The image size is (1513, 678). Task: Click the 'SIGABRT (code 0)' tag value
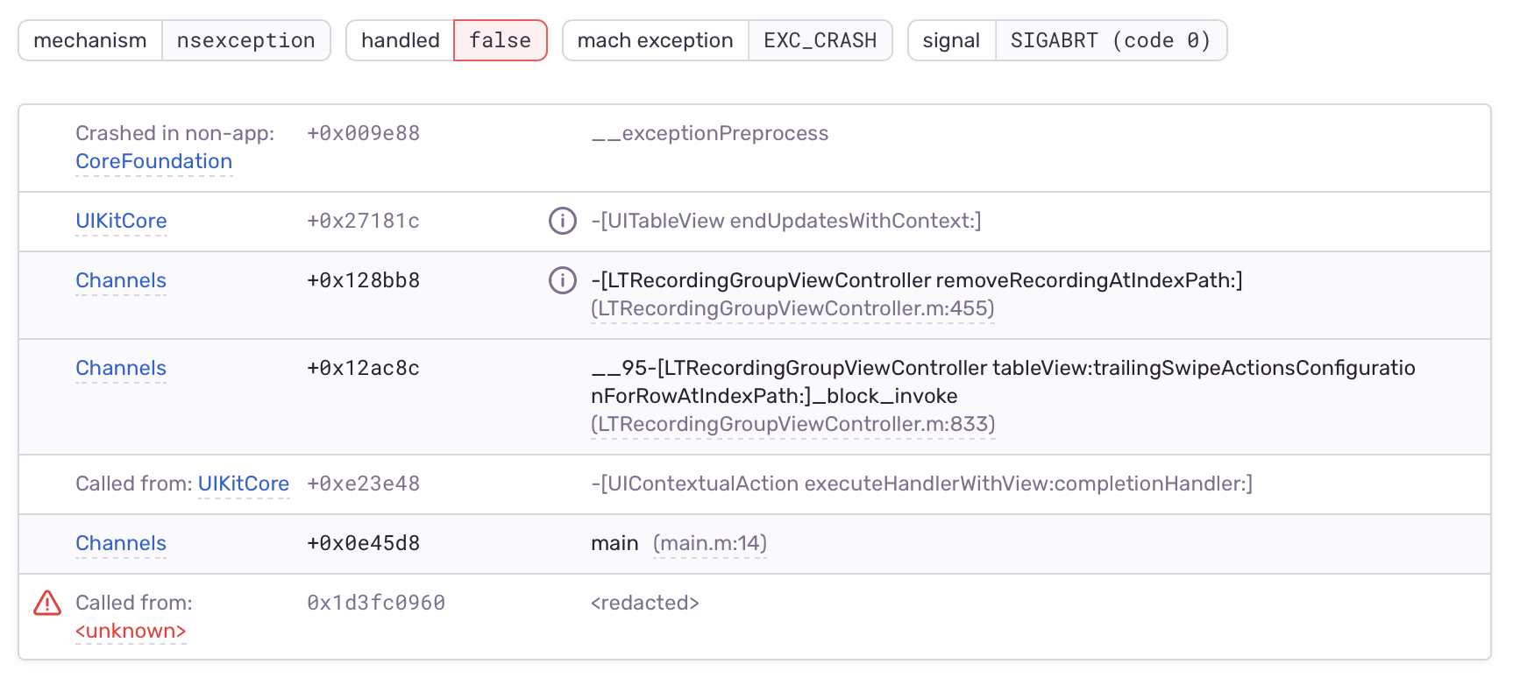tap(1110, 40)
